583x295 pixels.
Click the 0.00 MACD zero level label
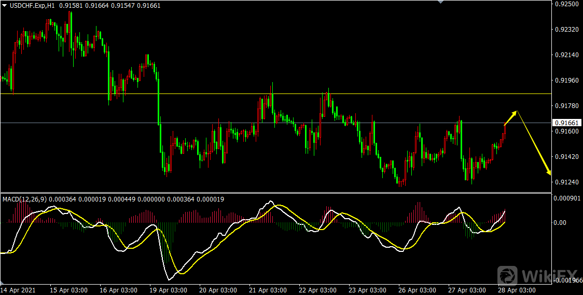(561, 222)
